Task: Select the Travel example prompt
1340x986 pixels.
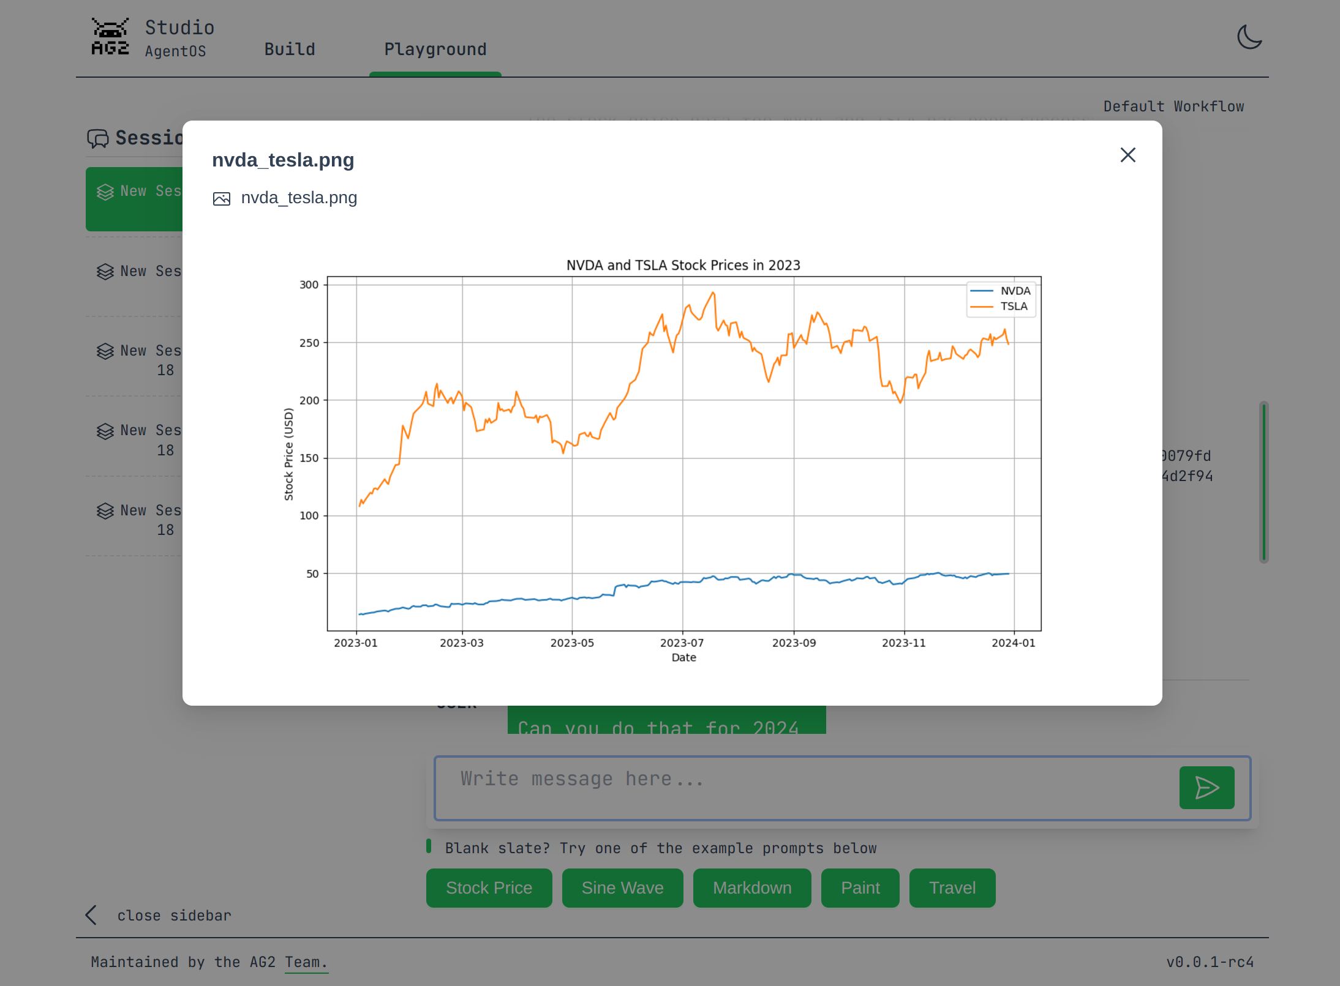Action: tap(952, 887)
